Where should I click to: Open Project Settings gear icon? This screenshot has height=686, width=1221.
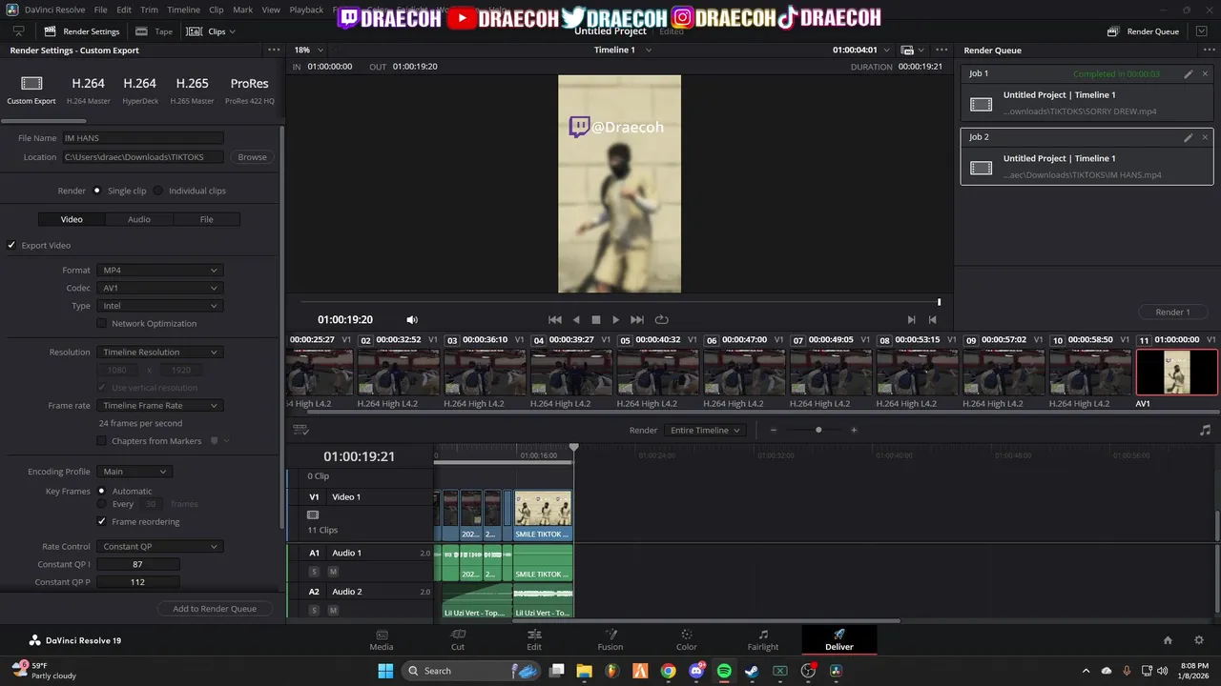pyautogui.click(x=1199, y=640)
